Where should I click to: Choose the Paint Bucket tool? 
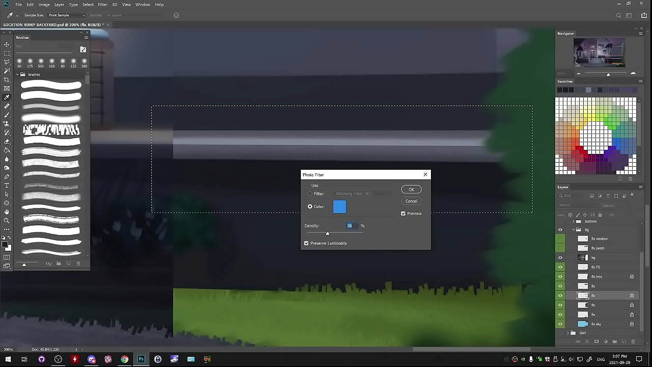(x=7, y=150)
